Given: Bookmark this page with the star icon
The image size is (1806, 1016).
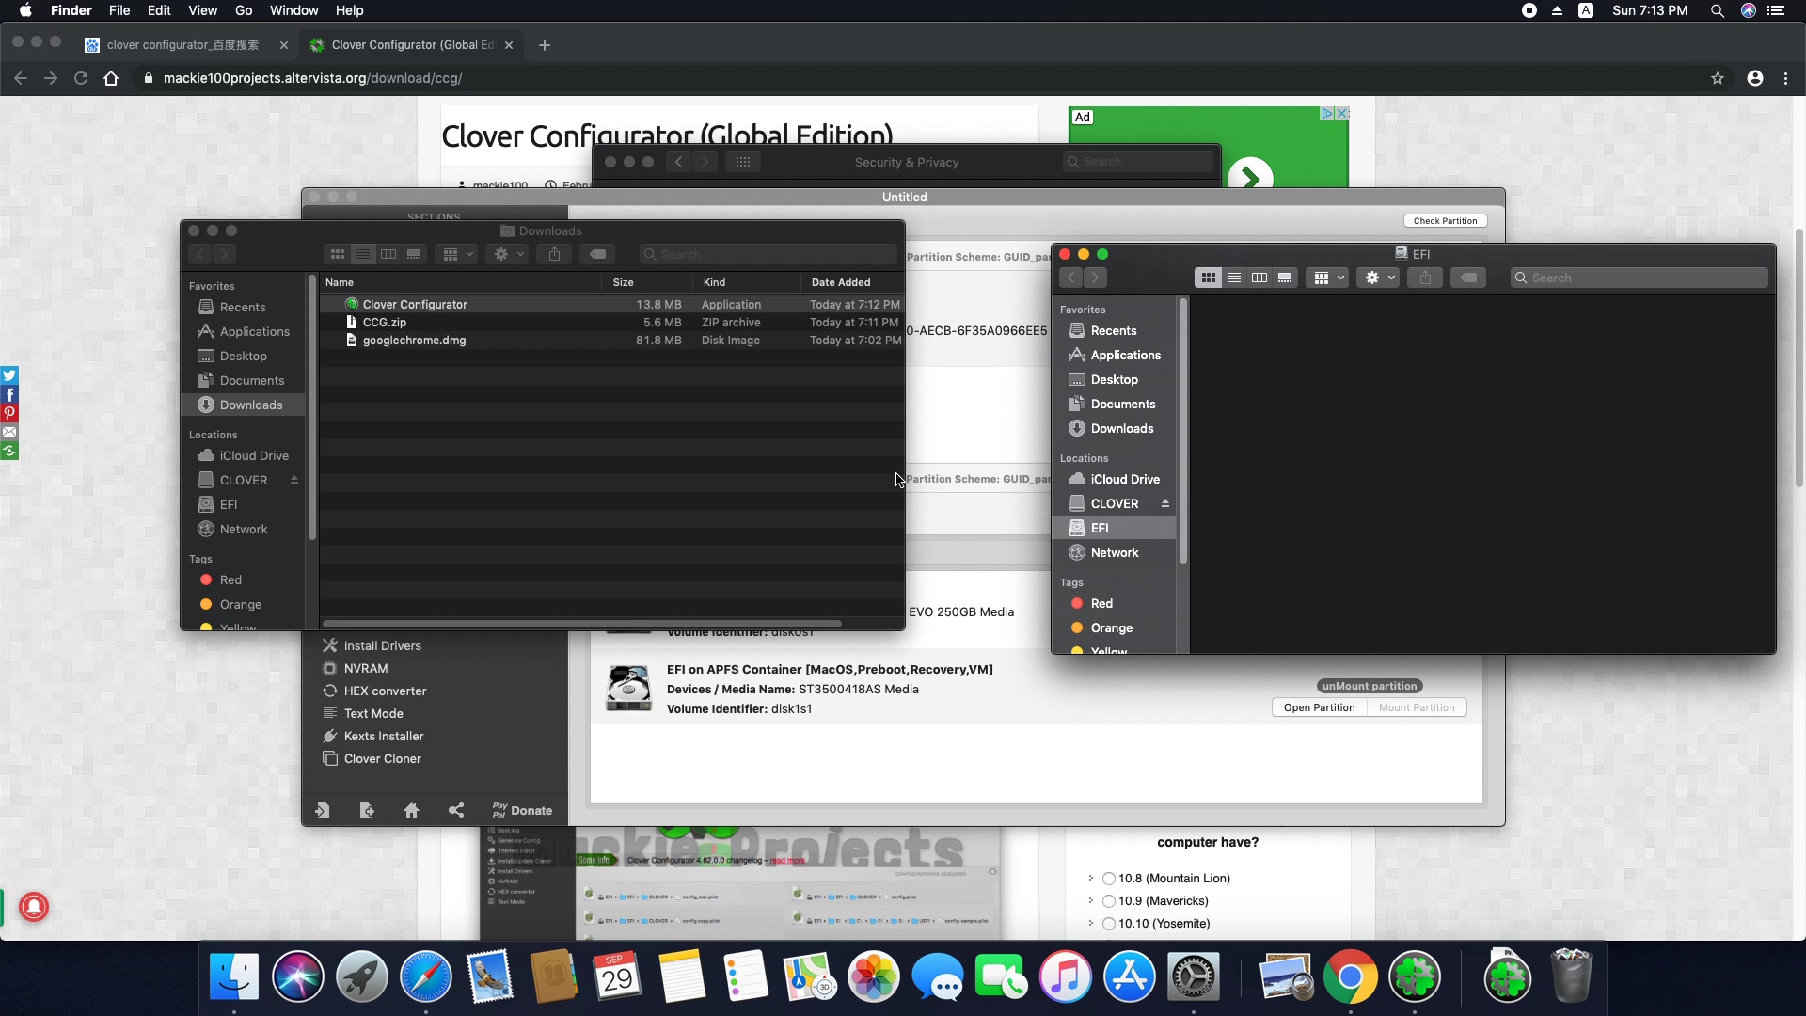Looking at the screenshot, I should (1718, 78).
